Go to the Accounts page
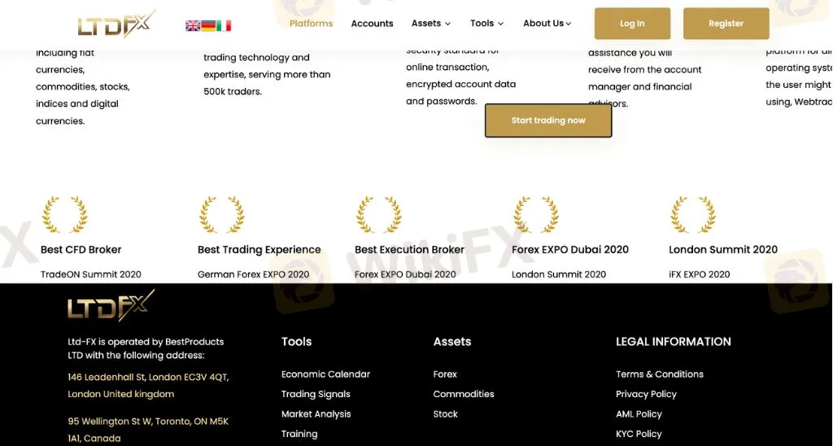This screenshot has height=446, width=833. tap(372, 24)
